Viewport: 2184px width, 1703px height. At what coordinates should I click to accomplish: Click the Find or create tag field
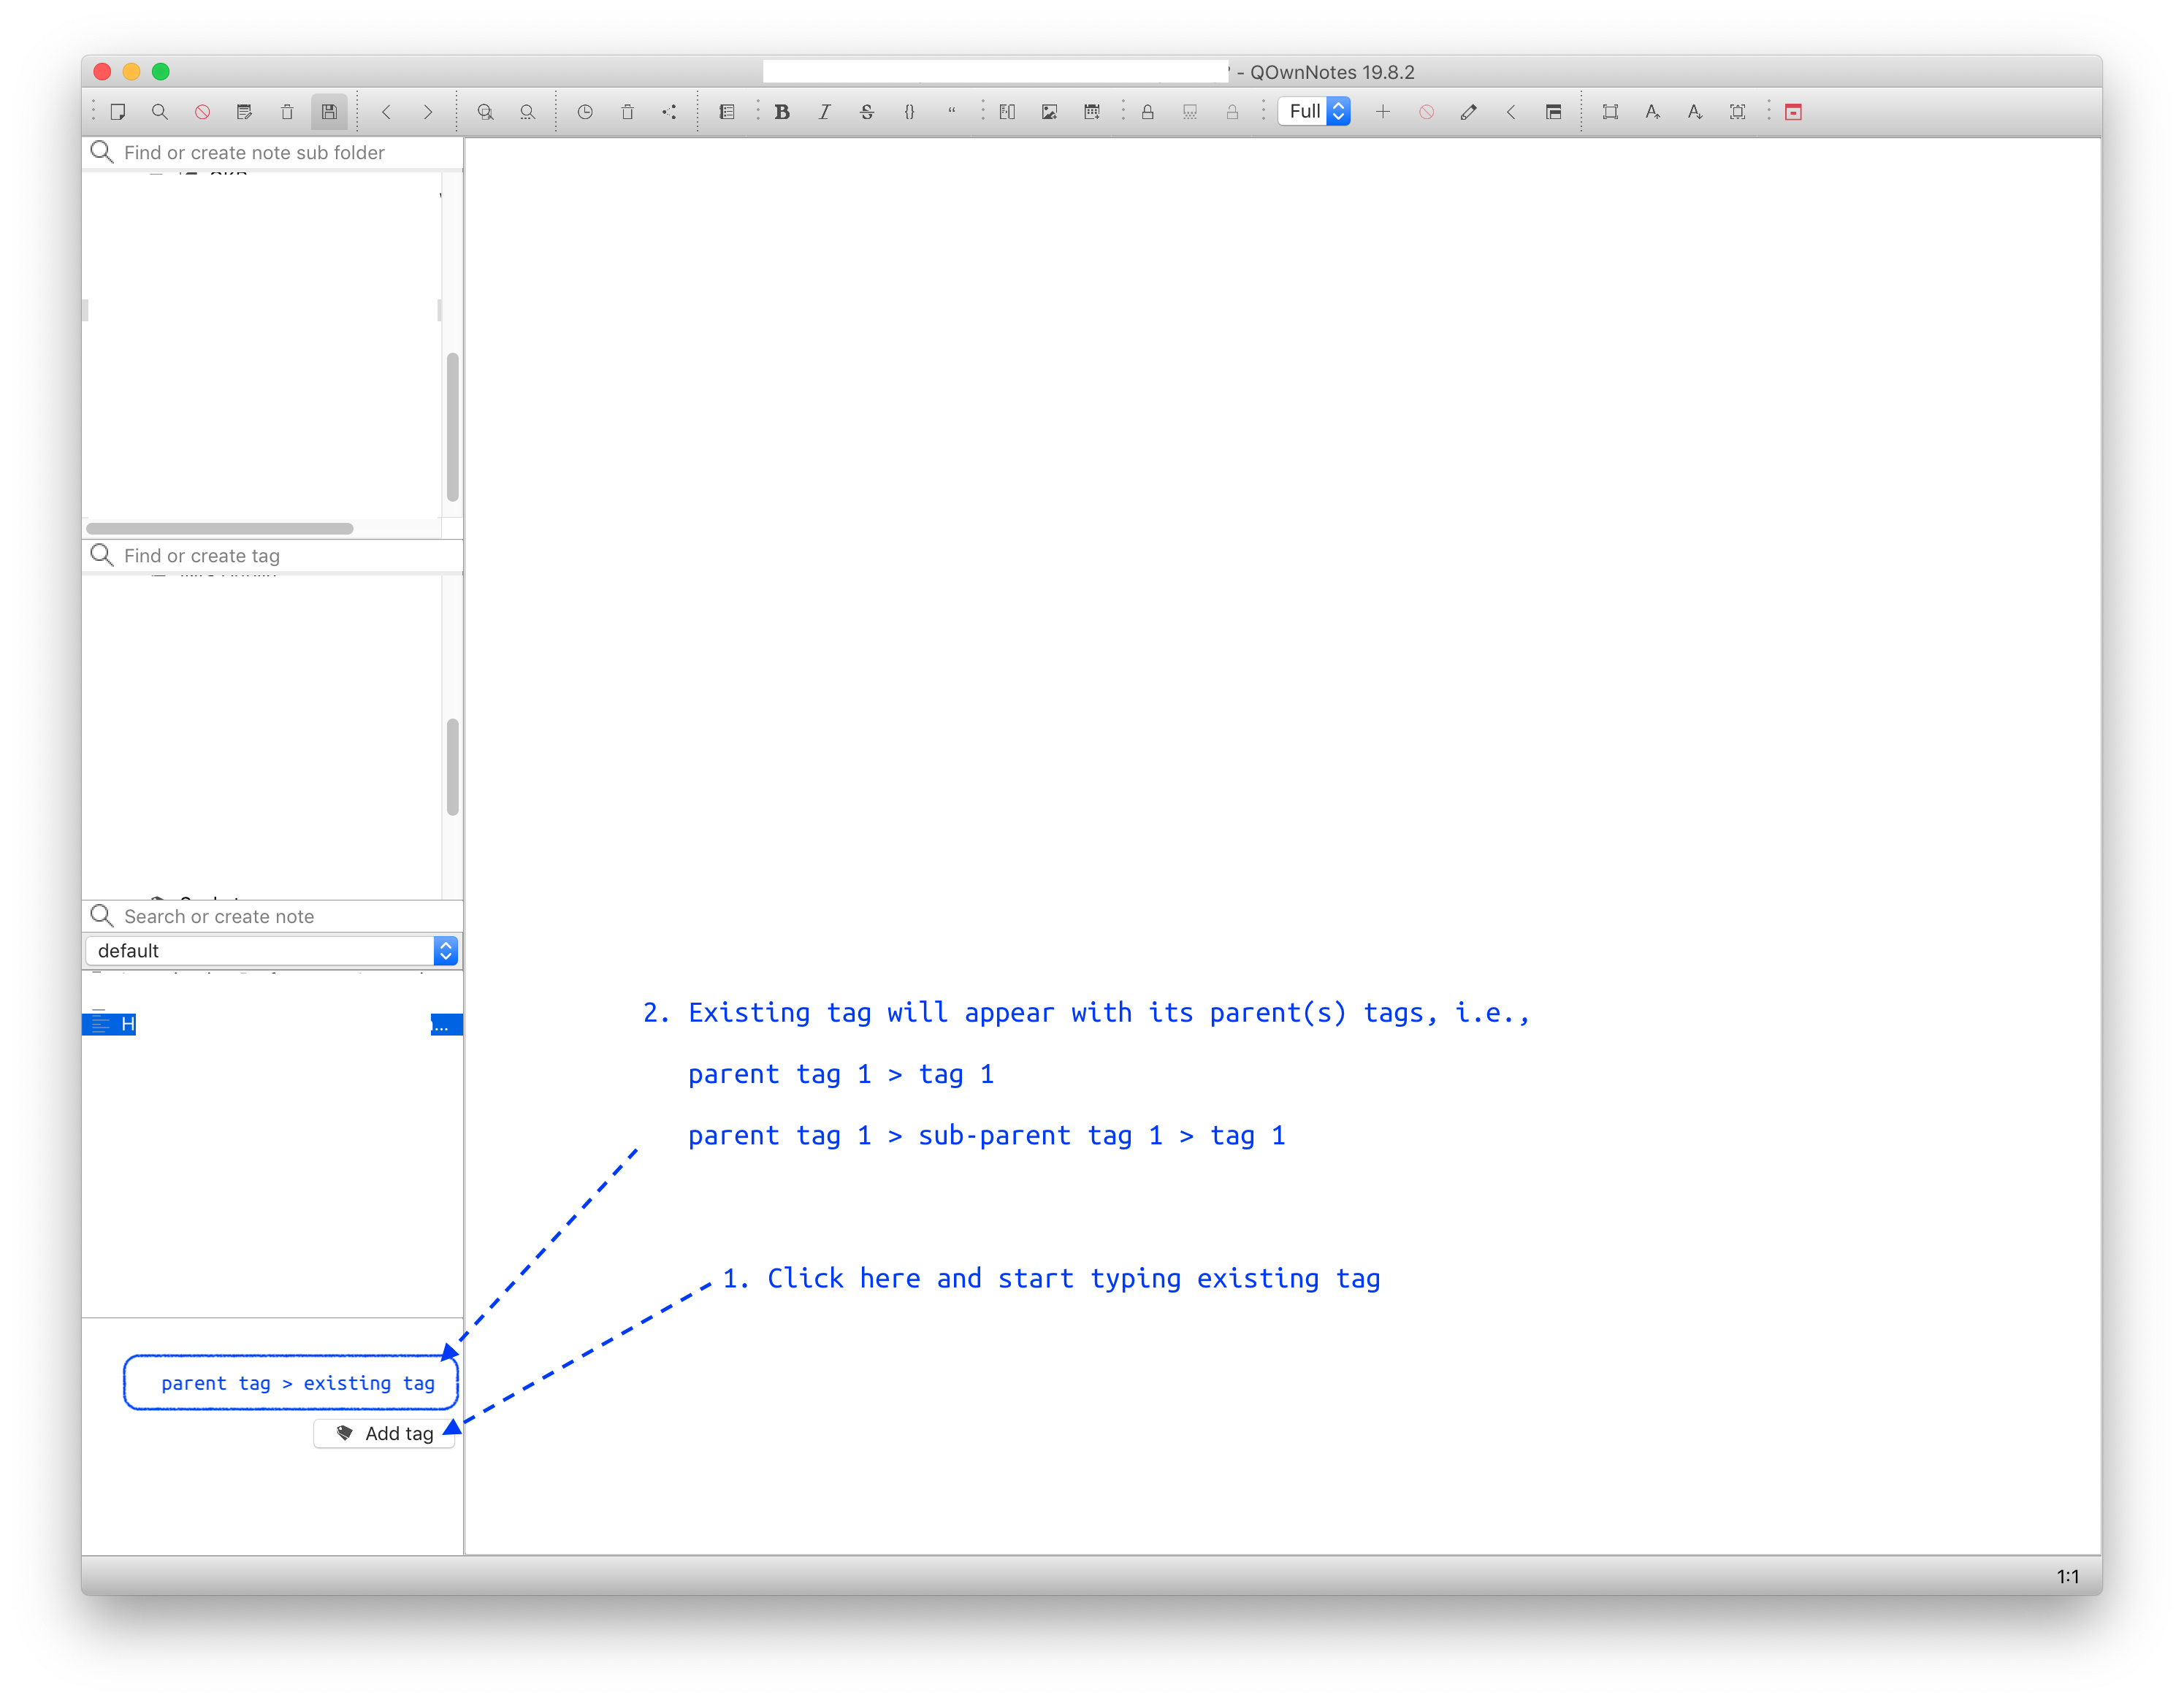coord(270,555)
